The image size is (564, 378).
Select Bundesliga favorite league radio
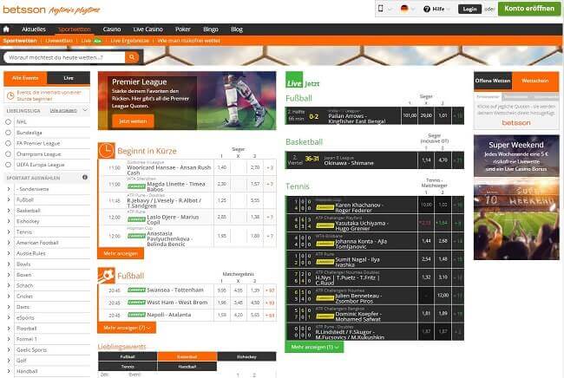9,133
